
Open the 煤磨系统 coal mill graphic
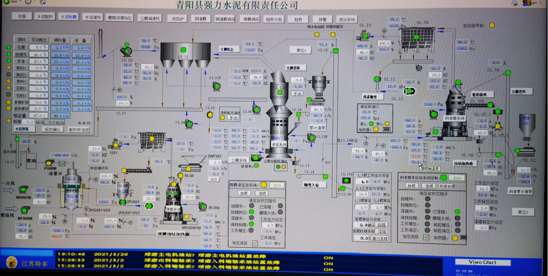click(173, 200)
